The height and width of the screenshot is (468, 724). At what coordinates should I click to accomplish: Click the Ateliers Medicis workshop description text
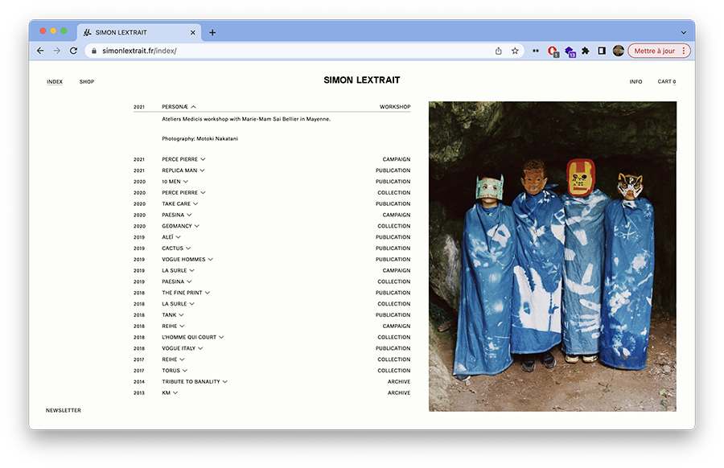point(245,119)
